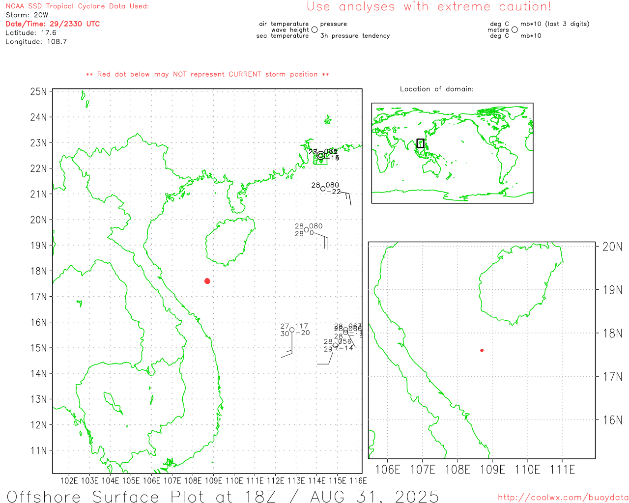The height and width of the screenshot is (503, 629).
Task: Click the red dot in the zoomed inset map
Action: [482, 350]
